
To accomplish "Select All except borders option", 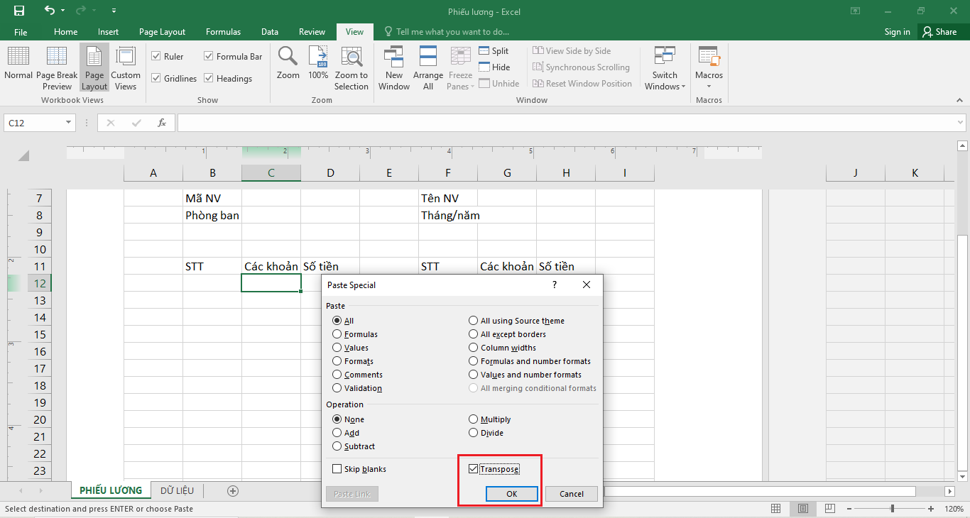I will 474,334.
